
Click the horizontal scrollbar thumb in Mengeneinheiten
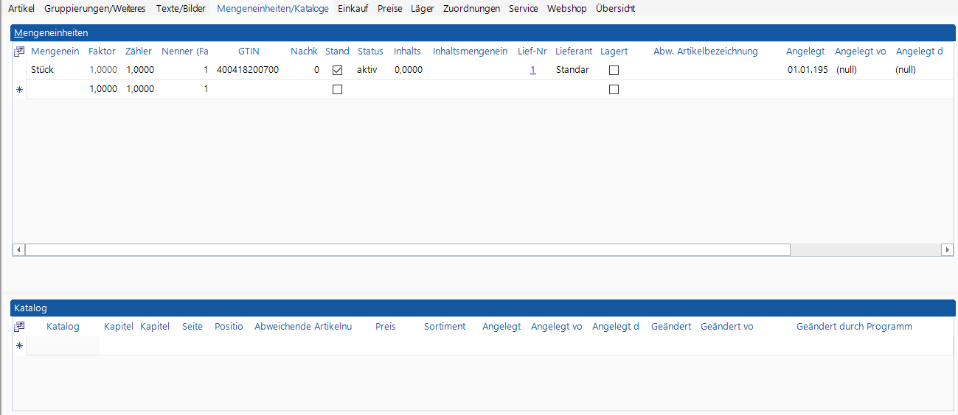click(x=407, y=250)
